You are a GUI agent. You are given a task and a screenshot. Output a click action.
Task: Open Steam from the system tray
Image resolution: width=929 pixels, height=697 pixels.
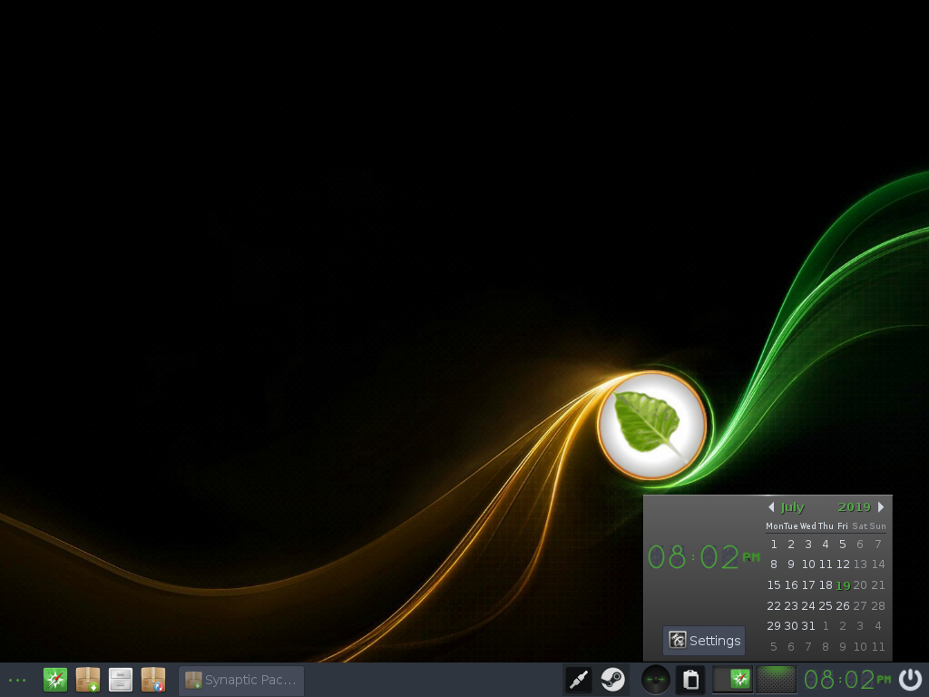[x=612, y=679]
